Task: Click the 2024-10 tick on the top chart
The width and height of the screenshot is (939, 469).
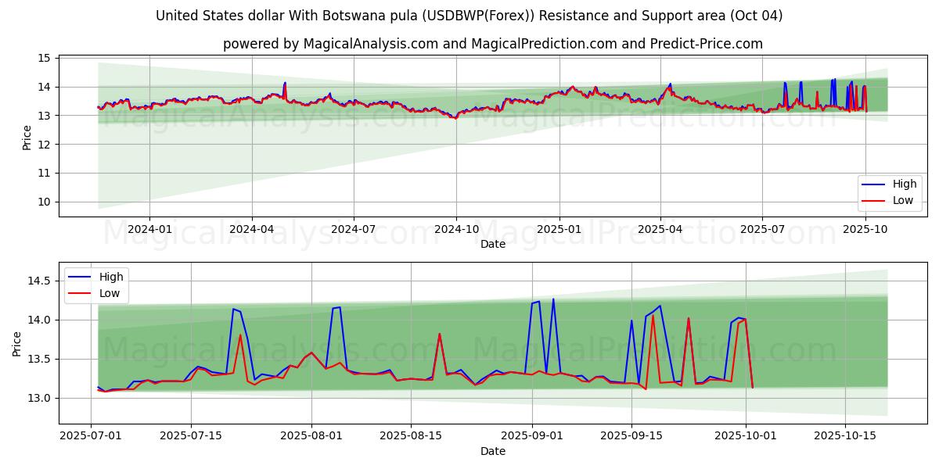Action: (456, 229)
